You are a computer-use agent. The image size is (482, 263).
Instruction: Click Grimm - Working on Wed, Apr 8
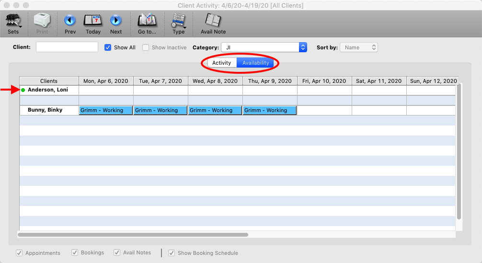(215, 110)
